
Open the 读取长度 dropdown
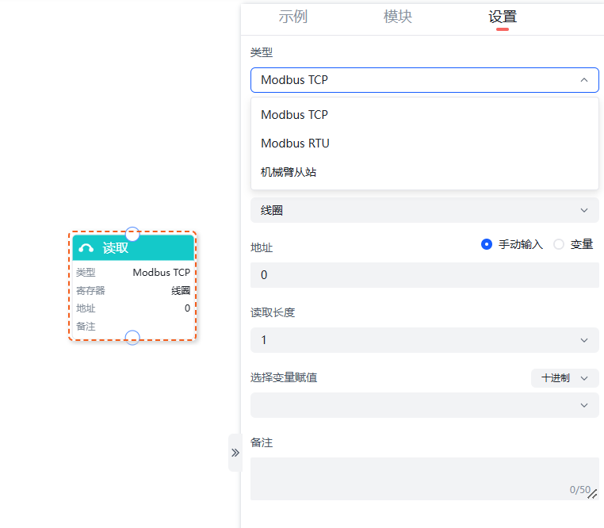(x=425, y=340)
